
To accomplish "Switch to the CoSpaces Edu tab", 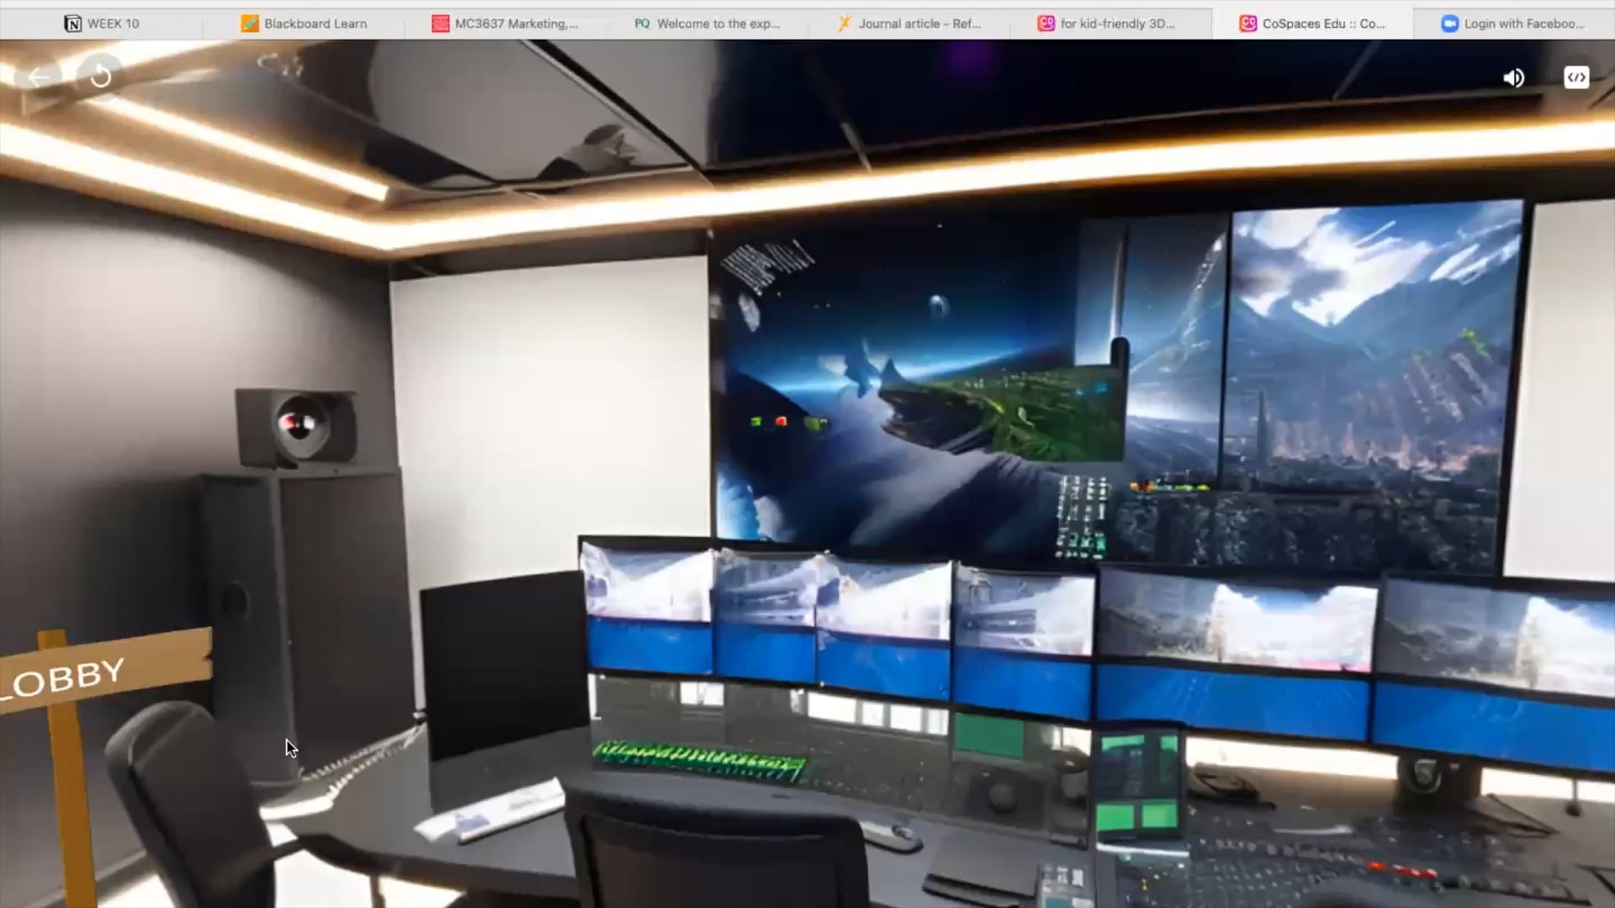I will tap(1312, 24).
